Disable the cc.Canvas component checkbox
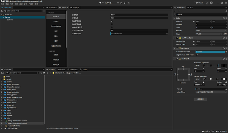Image resolution: width=228 pixels, height=133 pixels. coord(177,49)
